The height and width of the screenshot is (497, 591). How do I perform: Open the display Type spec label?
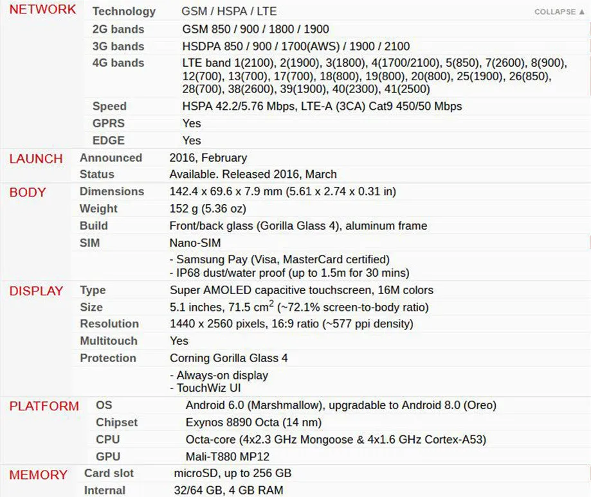(x=93, y=290)
